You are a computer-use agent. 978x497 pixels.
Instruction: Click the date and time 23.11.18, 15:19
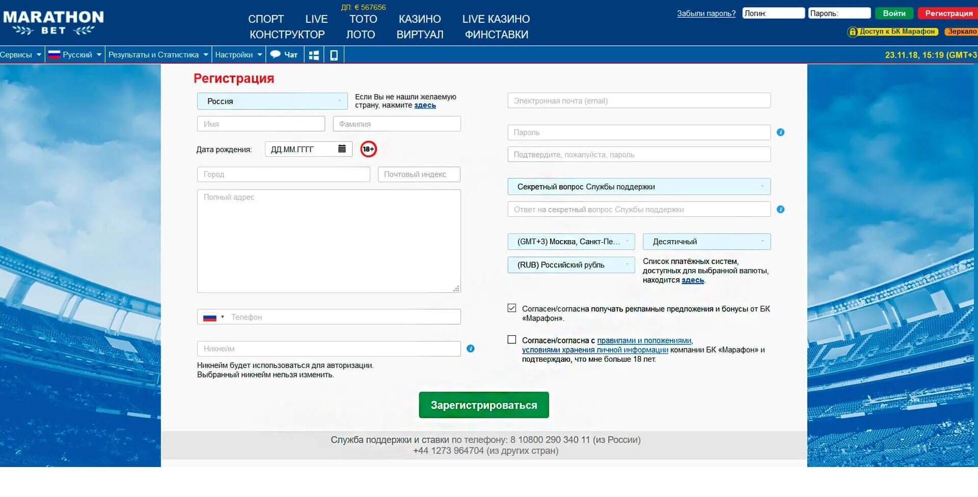pyautogui.click(x=931, y=55)
